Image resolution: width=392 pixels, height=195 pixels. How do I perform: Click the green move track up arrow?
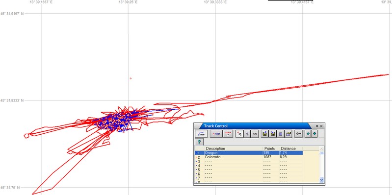(x=308, y=134)
